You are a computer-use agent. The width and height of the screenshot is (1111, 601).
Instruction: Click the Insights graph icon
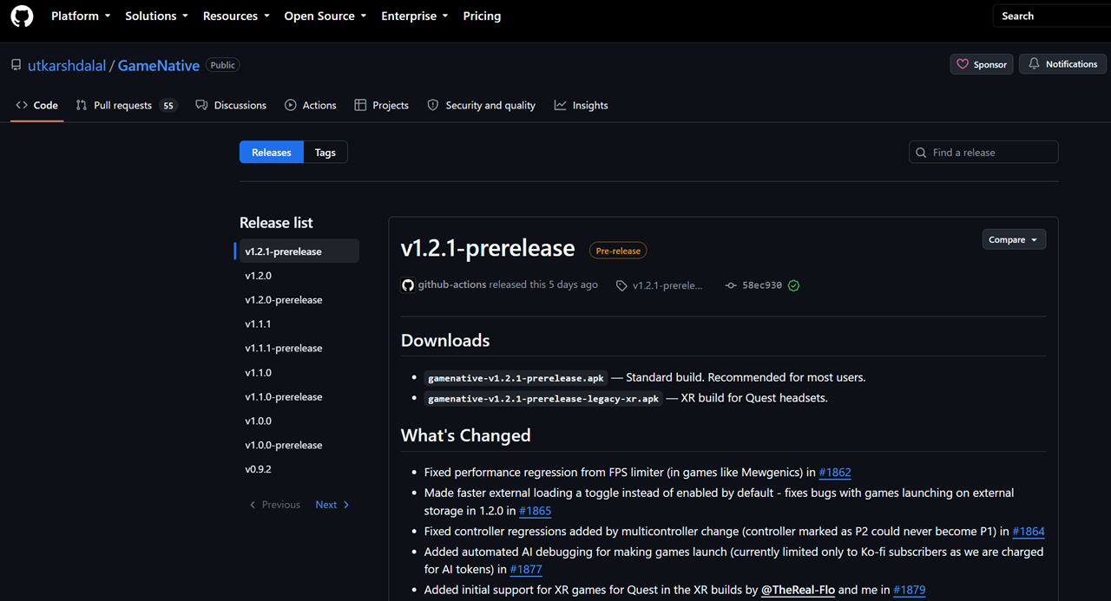click(561, 105)
